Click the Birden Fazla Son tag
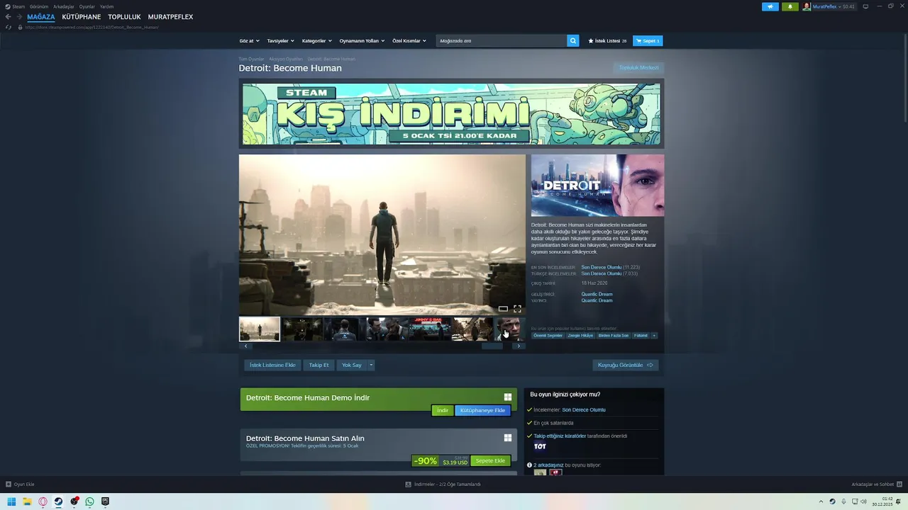908x510 pixels. 614,336
